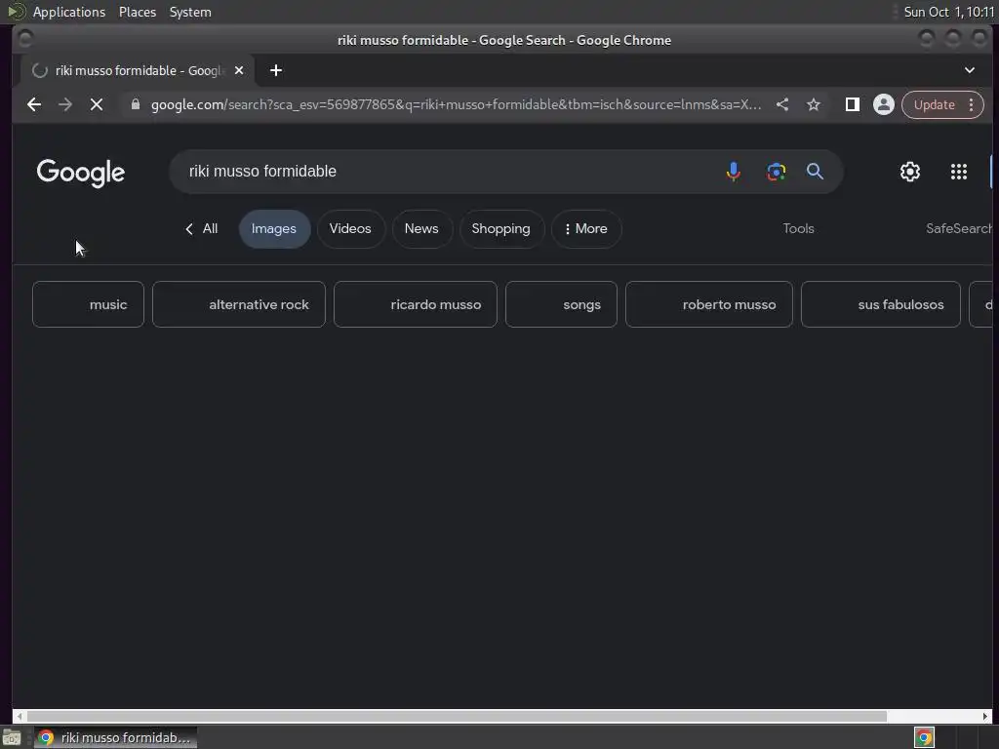Open the Google apps grid
The height and width of the screenshot is (749, 999).
[x=959, y=172]
